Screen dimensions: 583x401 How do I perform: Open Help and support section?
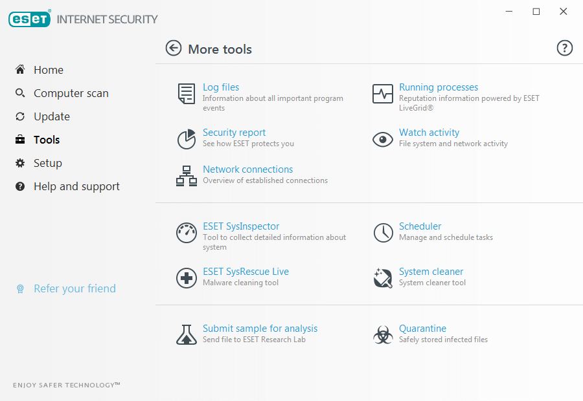76,186
